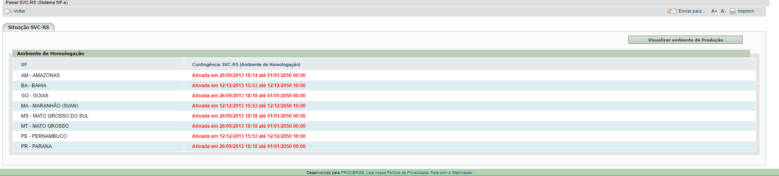779x176 pixels.
Task: Open the PROCERGS footer link
Action: click(x=352, y=173)
